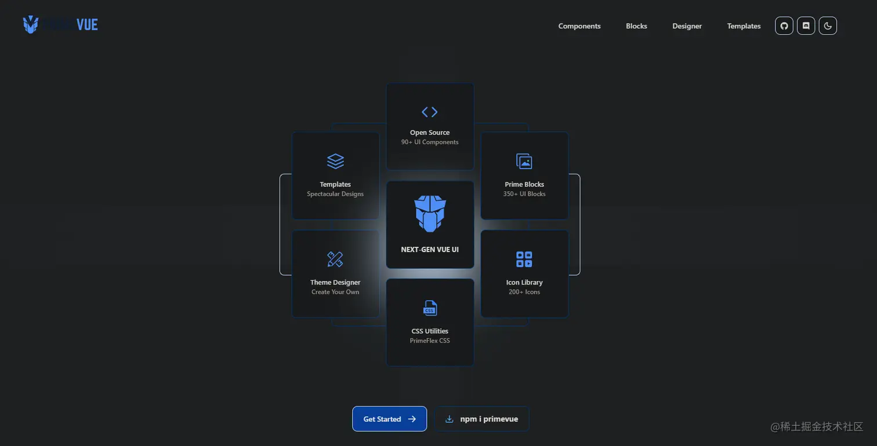Click the stacked layers Templates icon
Viewport: 877px width, 446px height.
335,161
